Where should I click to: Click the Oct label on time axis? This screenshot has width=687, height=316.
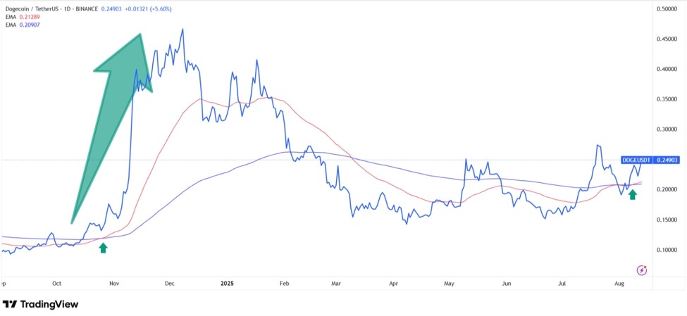pyautogui.click(x=56, y=283)
